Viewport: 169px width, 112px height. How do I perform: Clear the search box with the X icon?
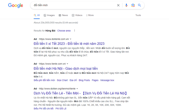tap(118, 5)
